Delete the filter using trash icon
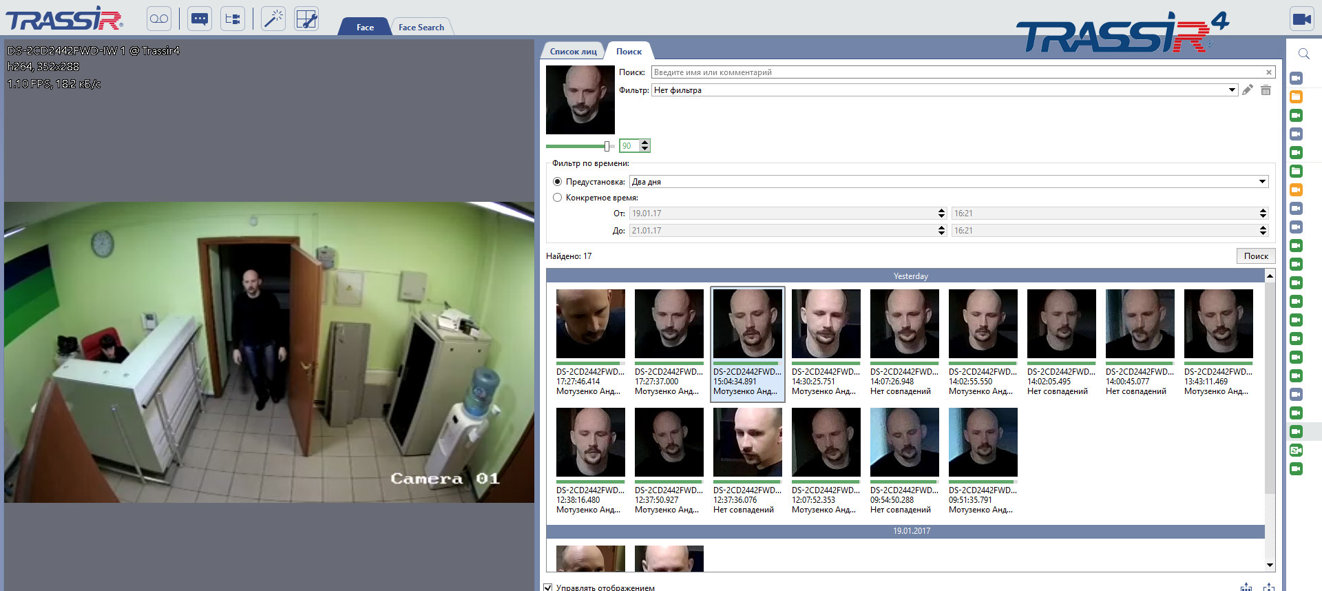Screen dimensions: 1322x591 tap(1266, 90)
